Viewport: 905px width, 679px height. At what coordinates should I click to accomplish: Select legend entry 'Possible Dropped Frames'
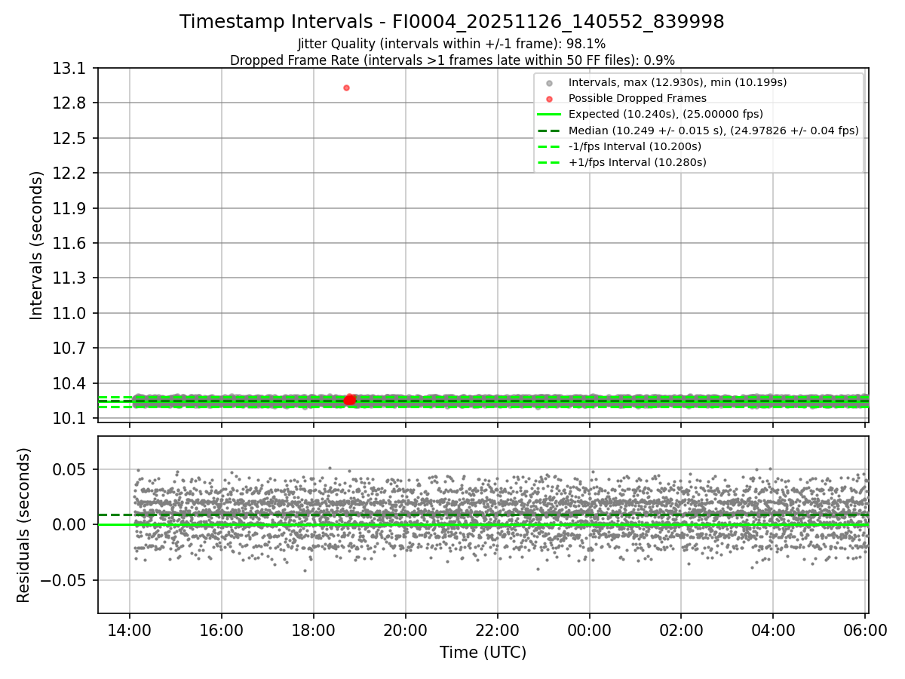637,98
